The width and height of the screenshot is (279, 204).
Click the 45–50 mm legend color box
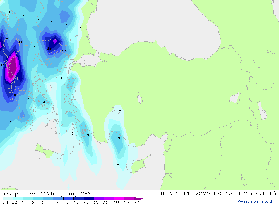pos(129,198)
